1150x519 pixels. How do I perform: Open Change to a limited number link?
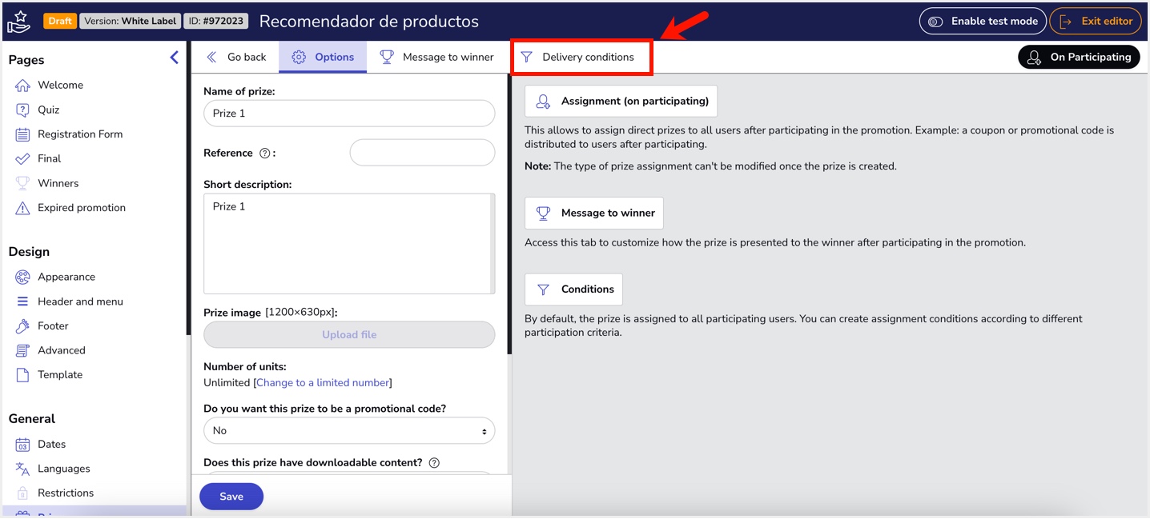[x=322, y=382]
